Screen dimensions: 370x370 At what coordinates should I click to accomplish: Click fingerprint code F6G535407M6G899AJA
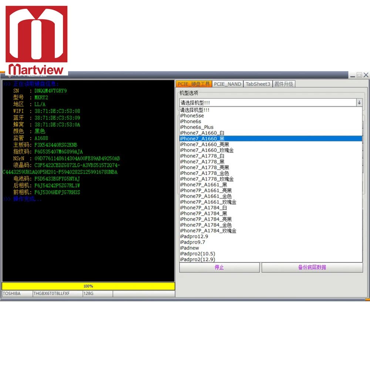point(58,152)
